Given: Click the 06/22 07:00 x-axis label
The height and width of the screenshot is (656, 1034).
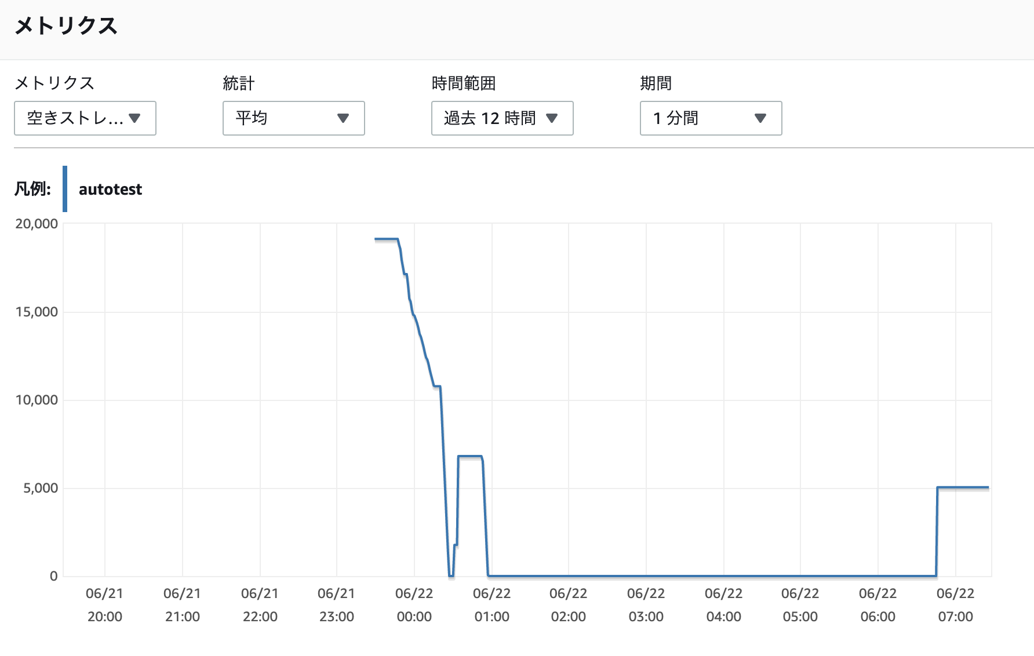Looking at the screenshot, I should pyautogui.click(x=955, y=605).
